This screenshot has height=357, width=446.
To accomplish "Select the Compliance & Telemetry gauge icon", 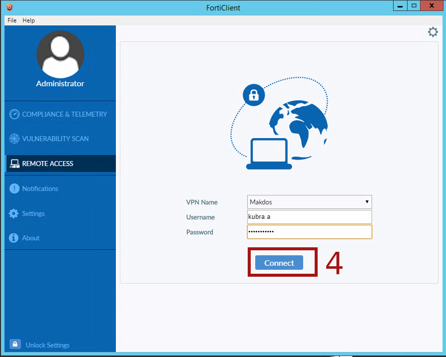I will coord(14,114).
